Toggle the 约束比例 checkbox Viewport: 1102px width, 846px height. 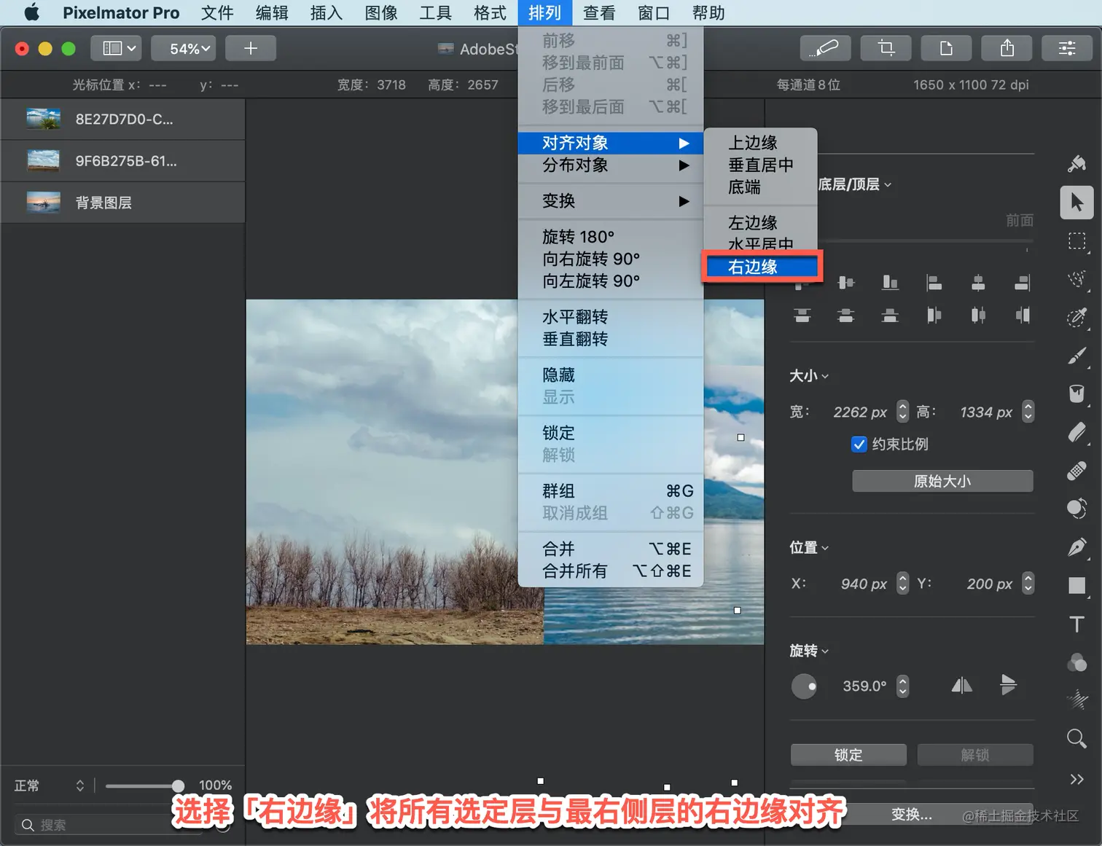tap(859, 444)
